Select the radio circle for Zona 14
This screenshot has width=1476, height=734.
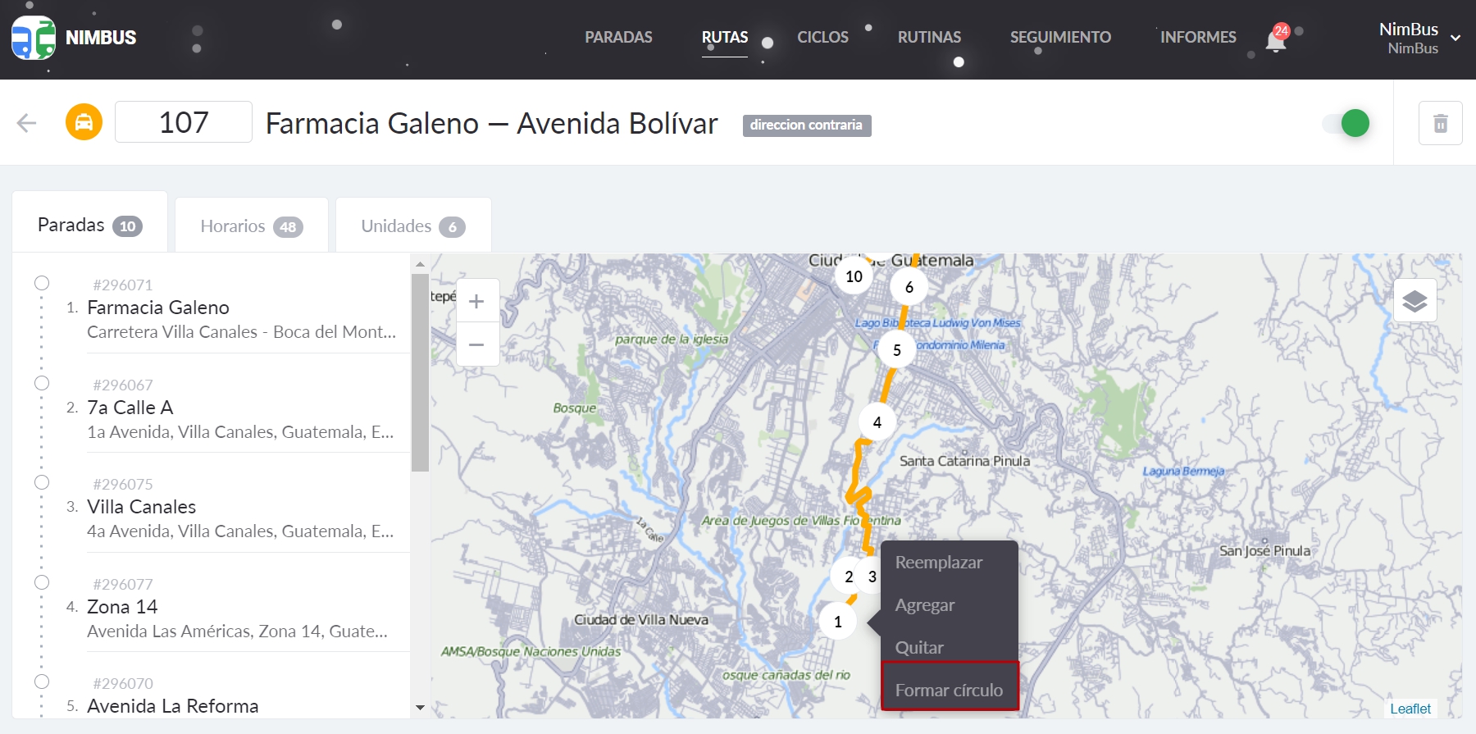tap(42, 582)
